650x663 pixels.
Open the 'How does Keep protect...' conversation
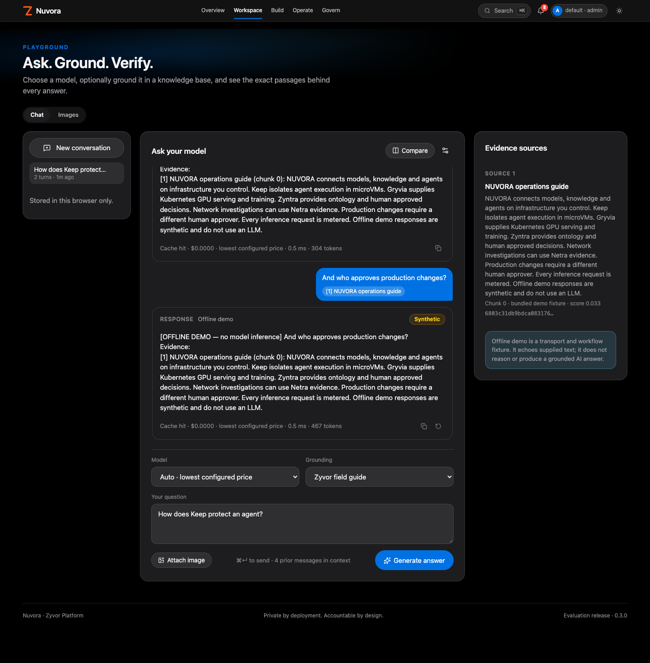(x=77, y=173)
